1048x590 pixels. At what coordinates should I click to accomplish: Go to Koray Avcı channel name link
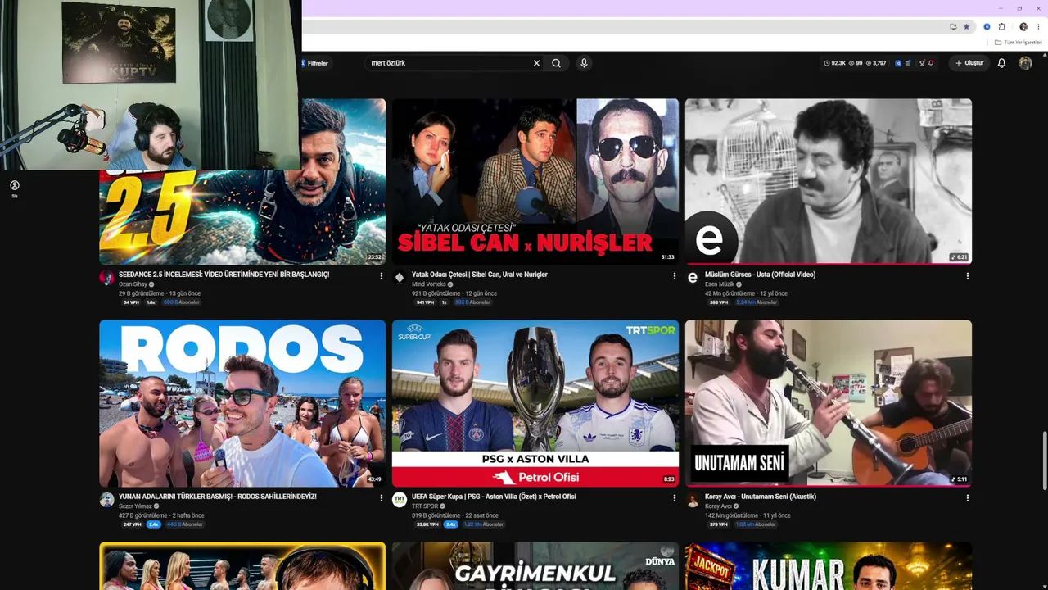(719, 506)
